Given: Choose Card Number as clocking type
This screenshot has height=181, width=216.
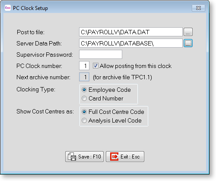Looking at the screenshot, I should click(x=84, y=98).
